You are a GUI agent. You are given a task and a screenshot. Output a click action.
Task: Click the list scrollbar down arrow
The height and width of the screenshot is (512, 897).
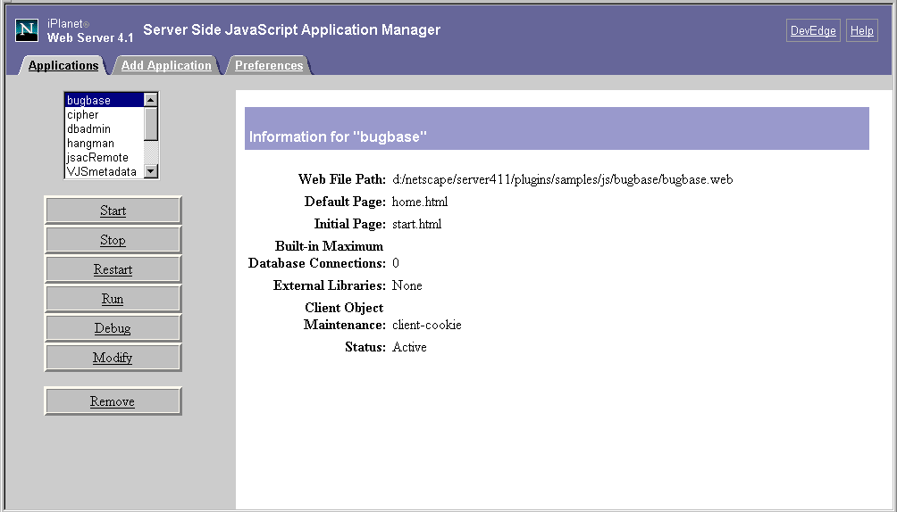150,171
